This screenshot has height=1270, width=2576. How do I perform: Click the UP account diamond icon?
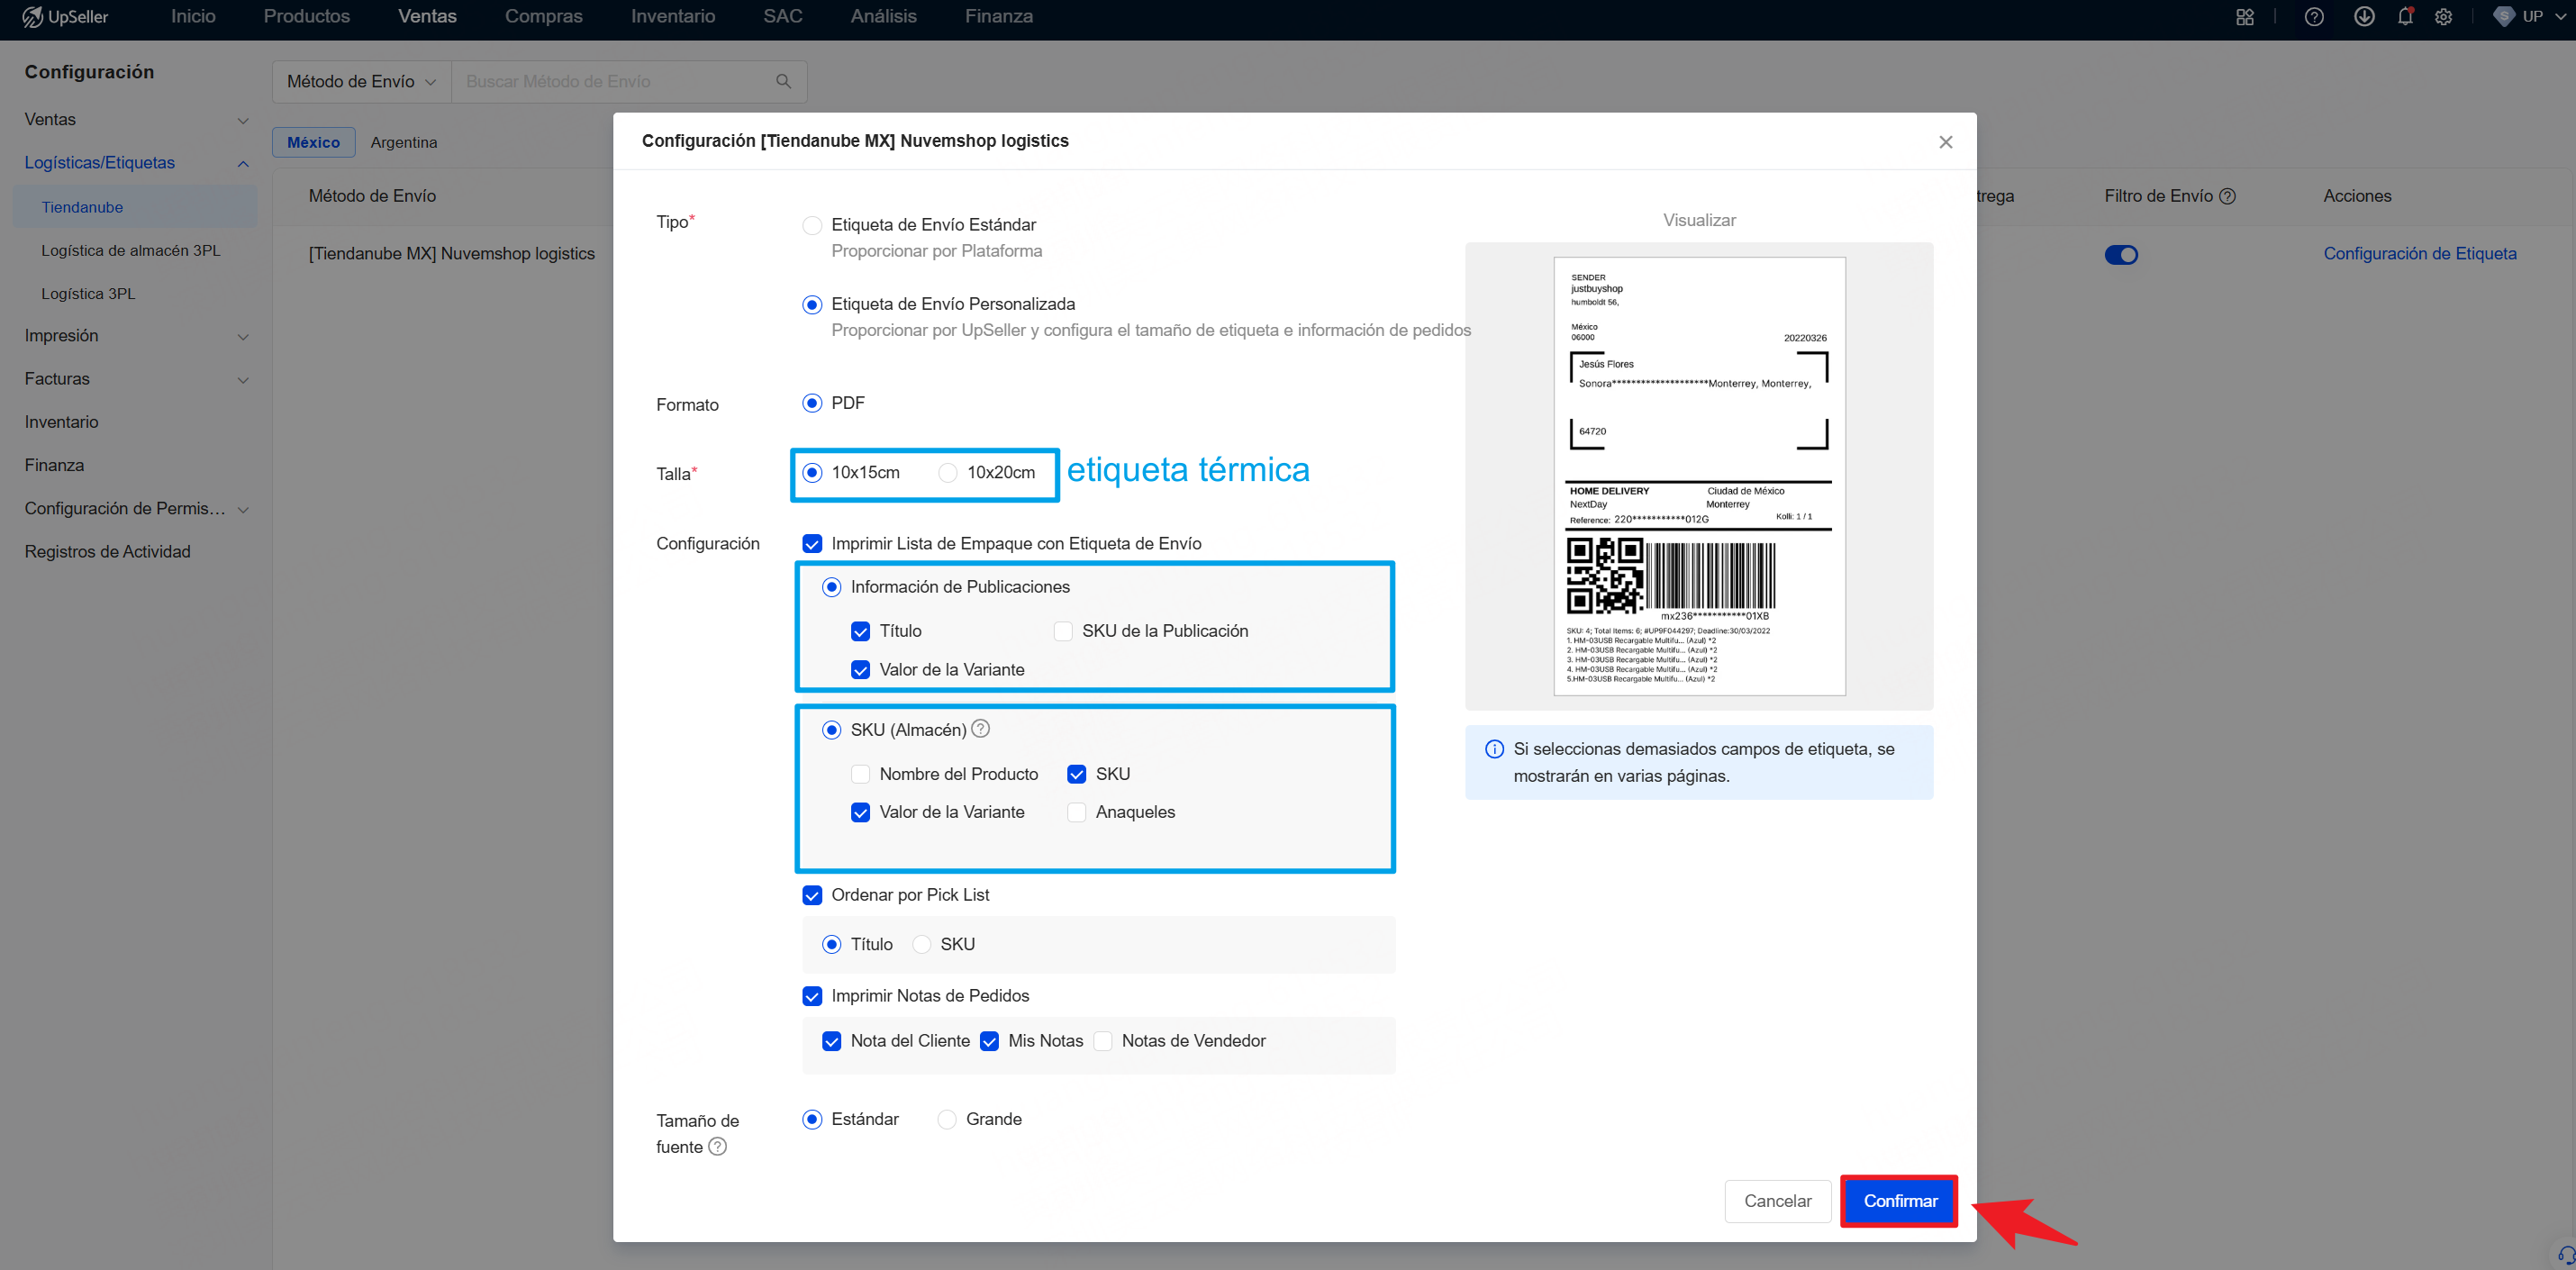click(2504, 17)
